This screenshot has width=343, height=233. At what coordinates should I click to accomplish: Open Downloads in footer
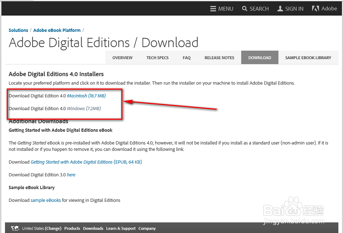pos(93,228)
